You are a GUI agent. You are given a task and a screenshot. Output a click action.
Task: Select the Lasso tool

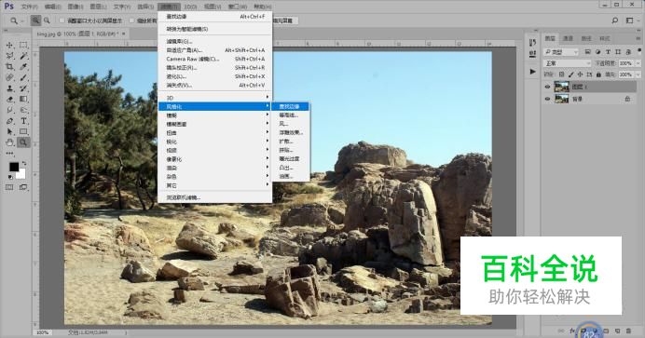[9, 56]
